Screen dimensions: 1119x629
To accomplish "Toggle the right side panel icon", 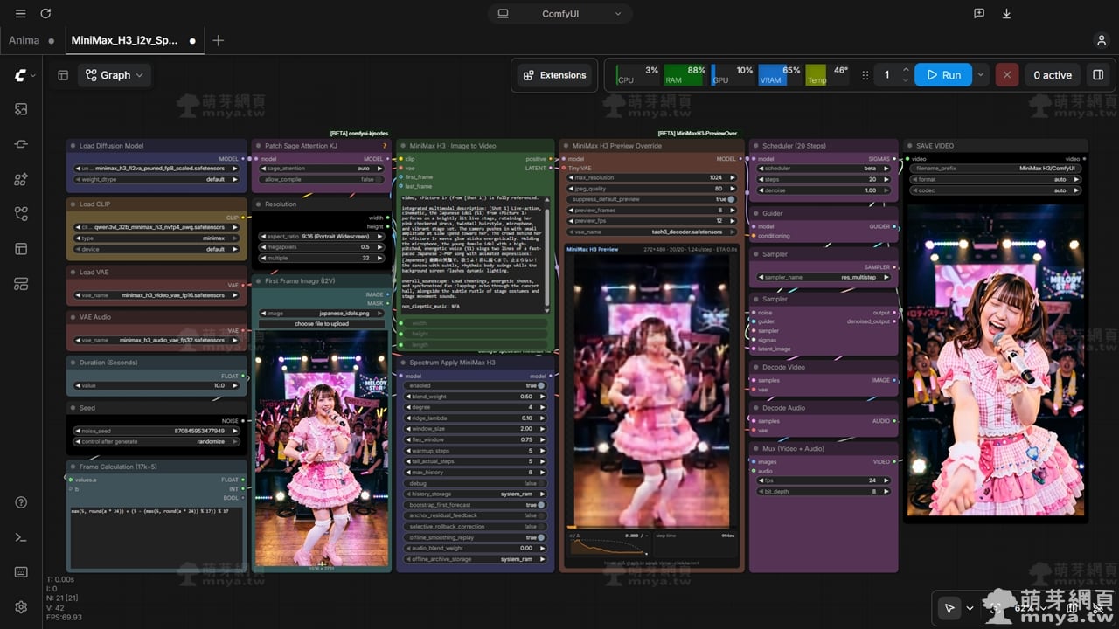I will point(1098,75).
